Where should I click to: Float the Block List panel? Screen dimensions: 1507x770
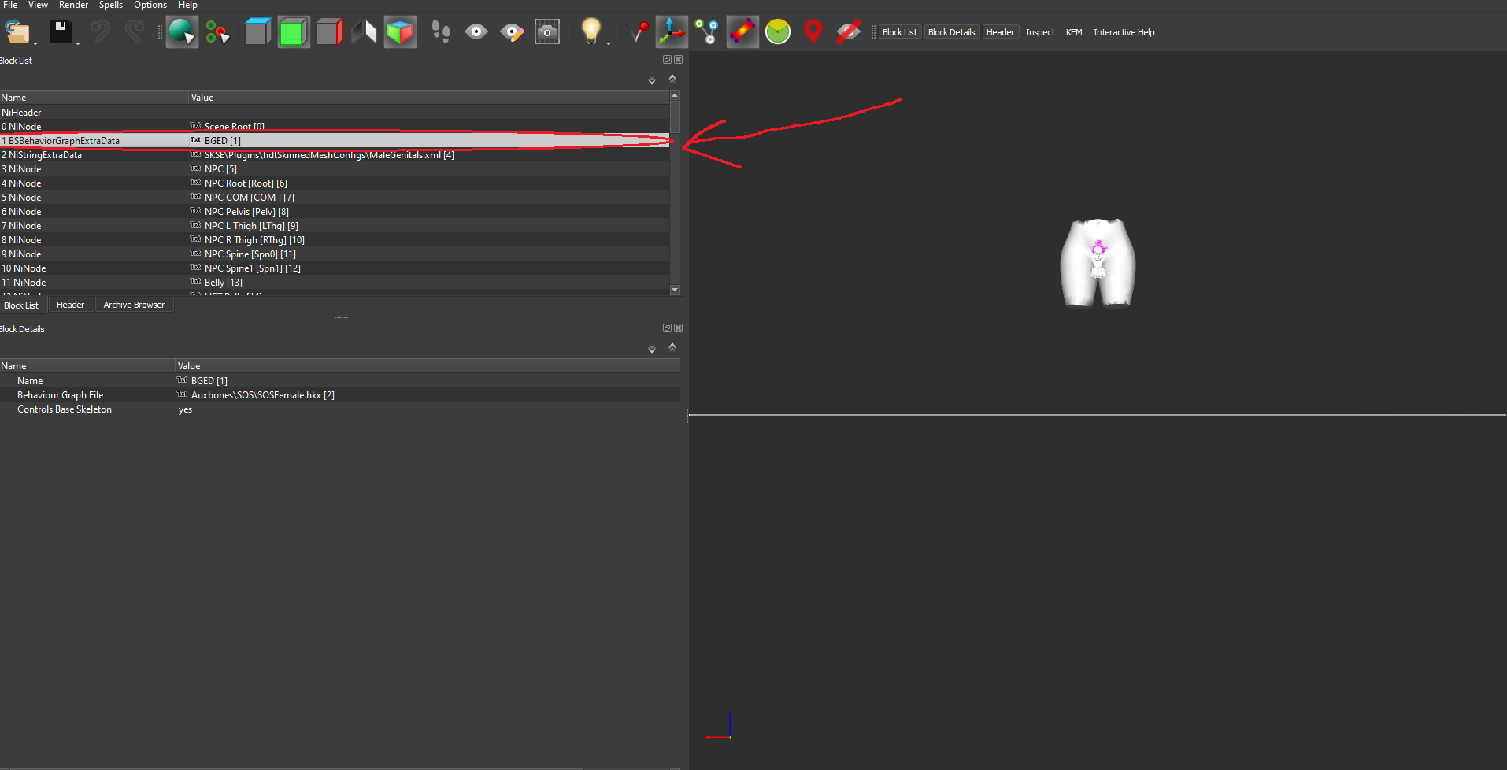[667, 60]
